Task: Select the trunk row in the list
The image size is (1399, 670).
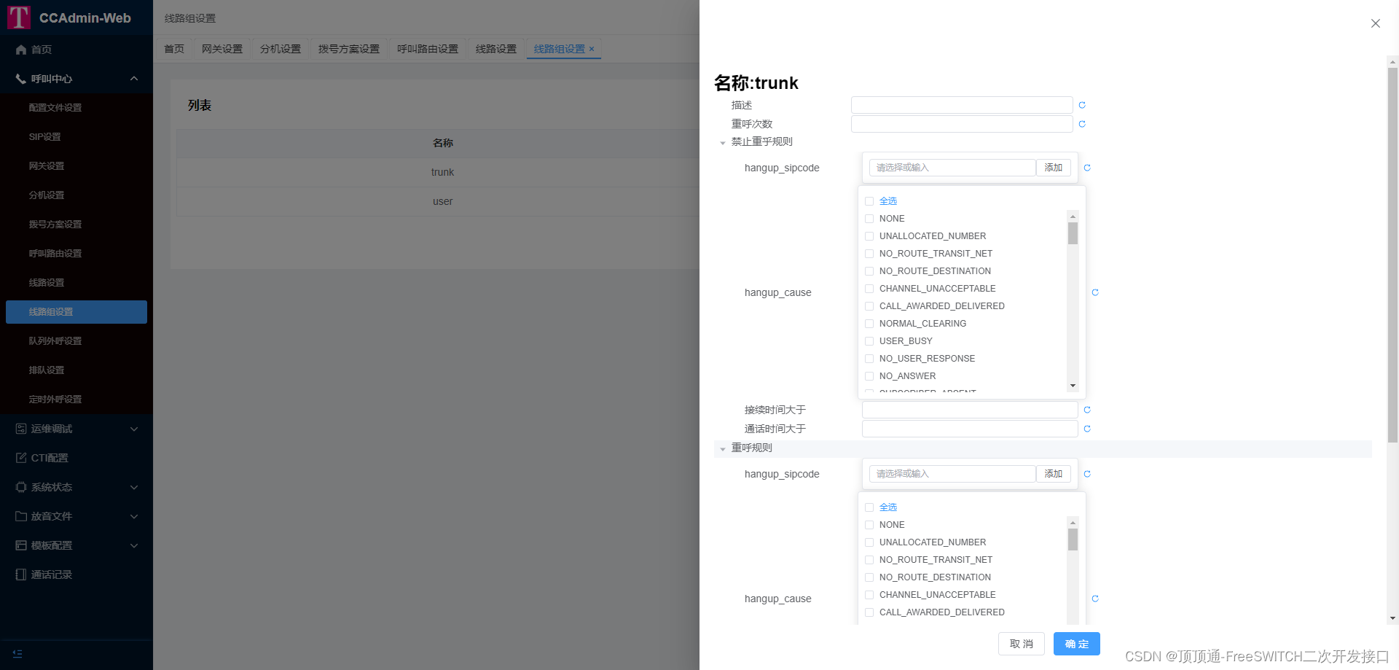Action: coord(442,172)
